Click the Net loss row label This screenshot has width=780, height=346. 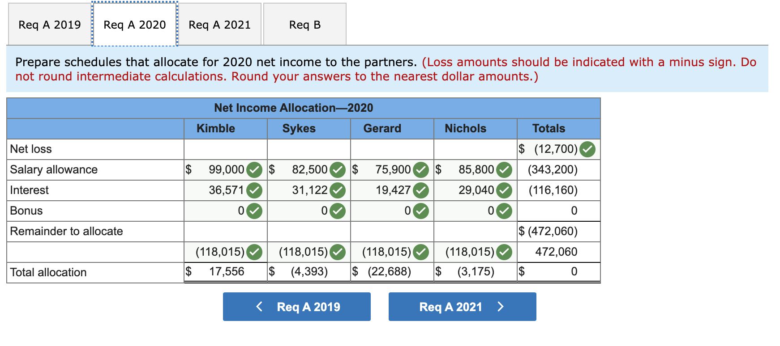pos(31,149)
